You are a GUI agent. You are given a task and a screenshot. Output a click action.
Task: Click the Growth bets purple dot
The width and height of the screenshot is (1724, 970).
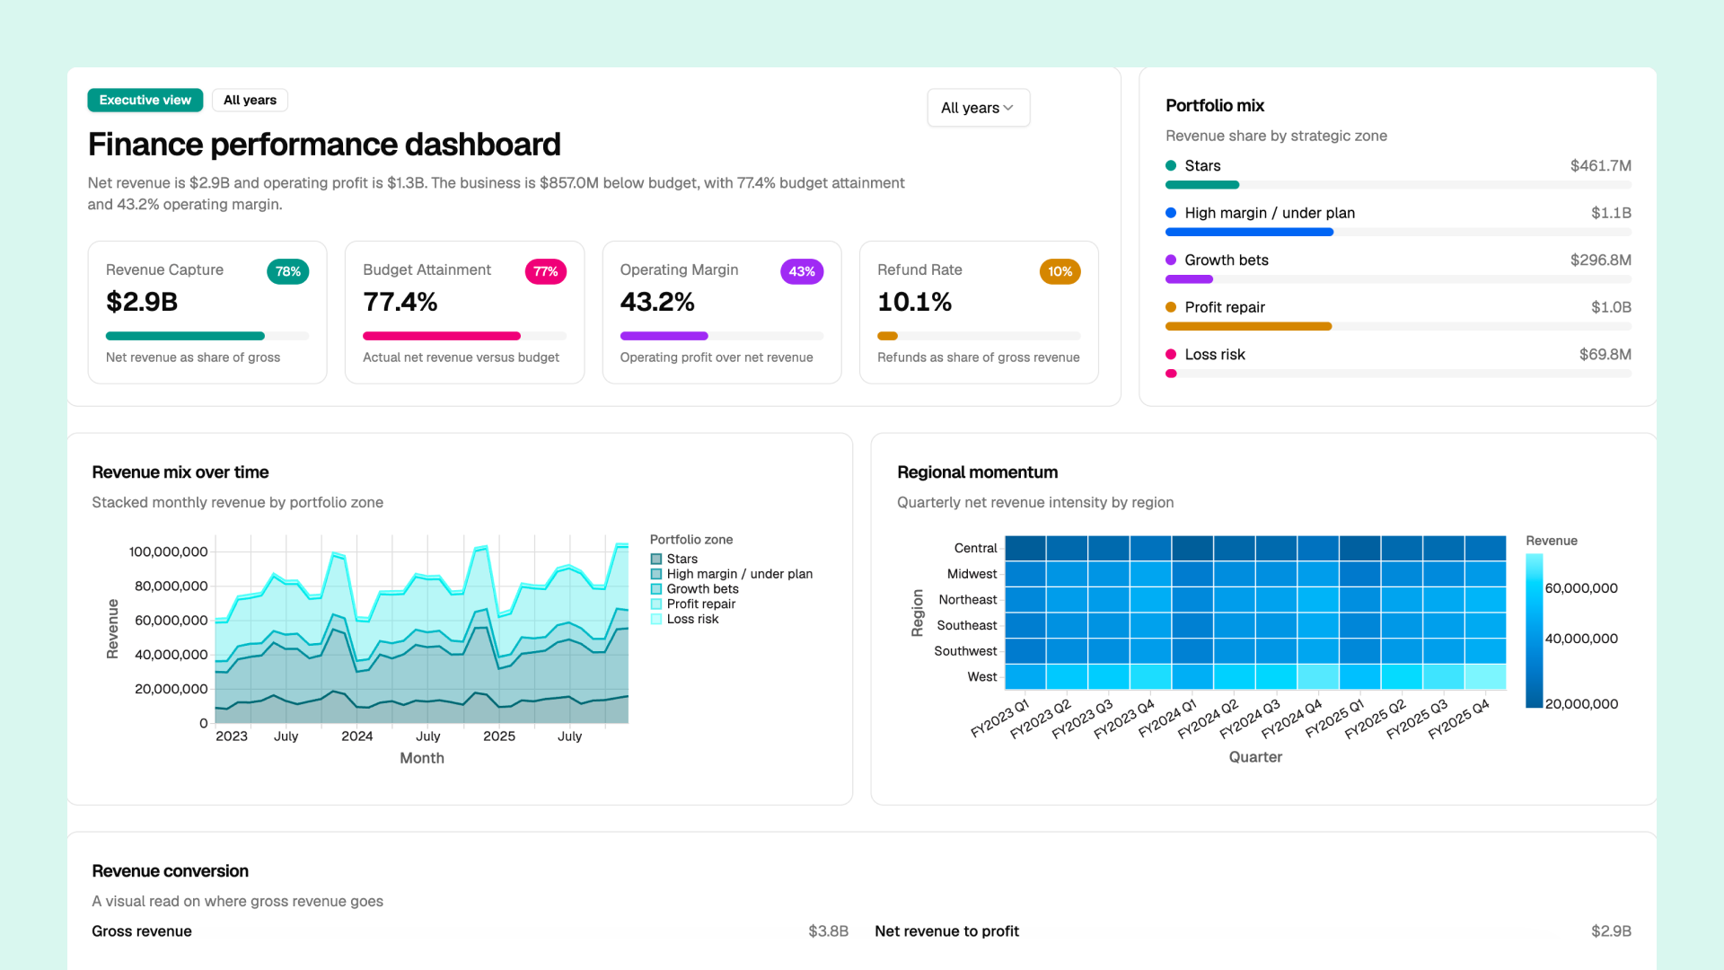click(1171, 260)
